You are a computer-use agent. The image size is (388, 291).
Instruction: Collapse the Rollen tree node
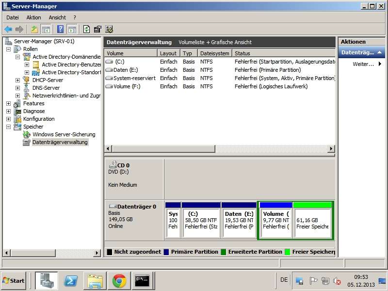coord(8,49)
